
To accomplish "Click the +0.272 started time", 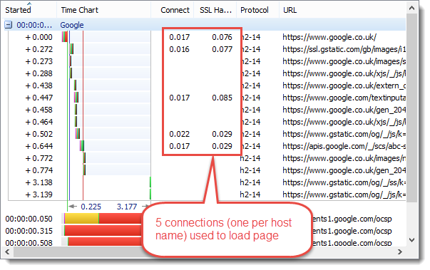I will point(39,49).
